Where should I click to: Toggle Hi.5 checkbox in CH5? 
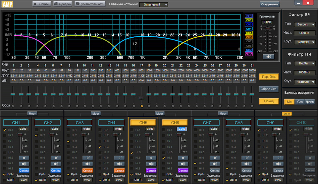132,153
